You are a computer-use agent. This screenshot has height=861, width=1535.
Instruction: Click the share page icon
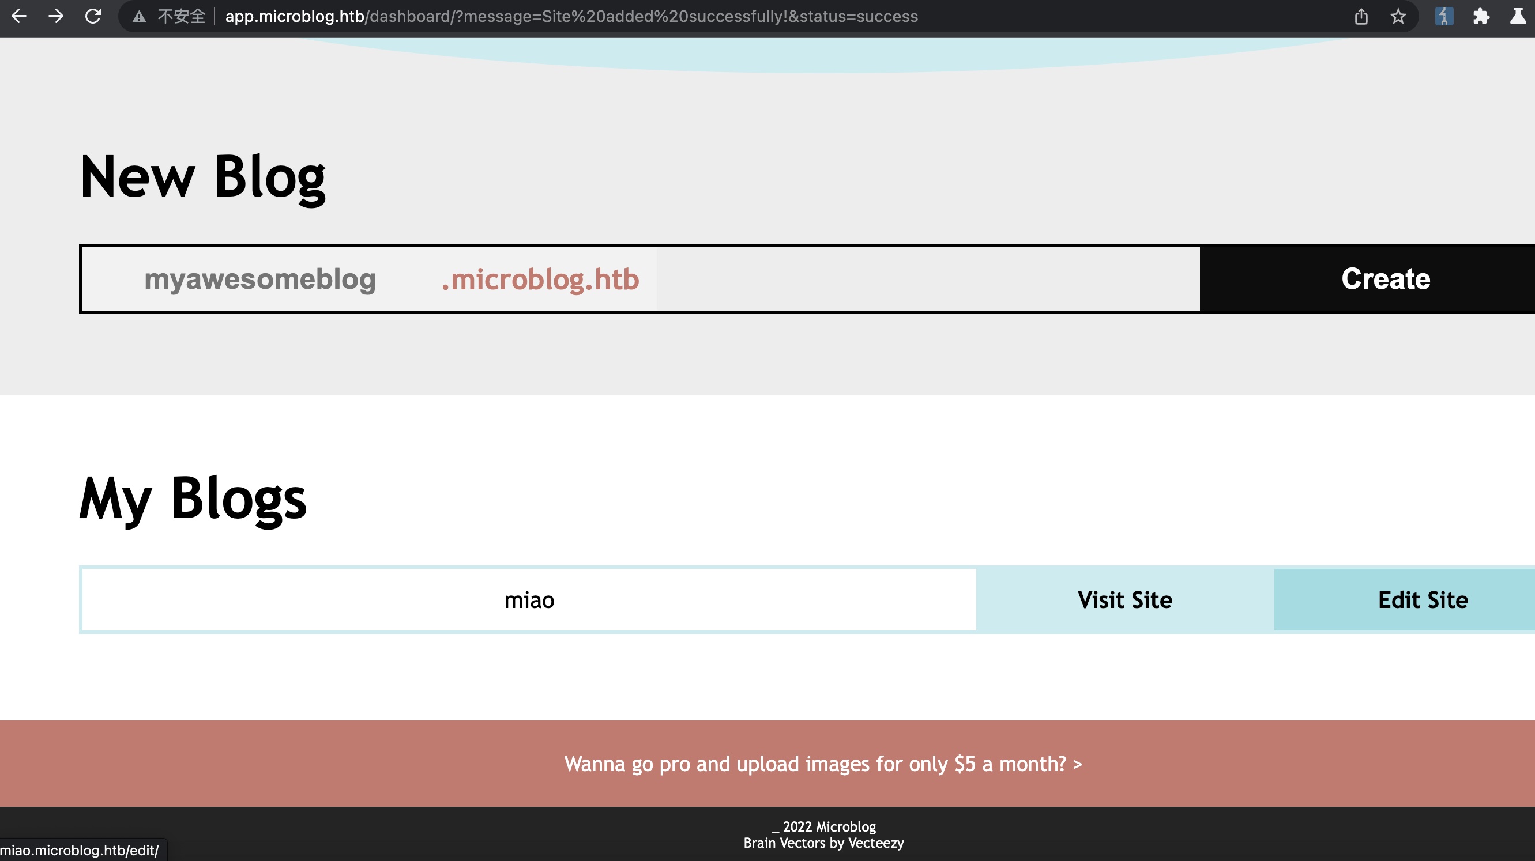(x=1361, y=16)
